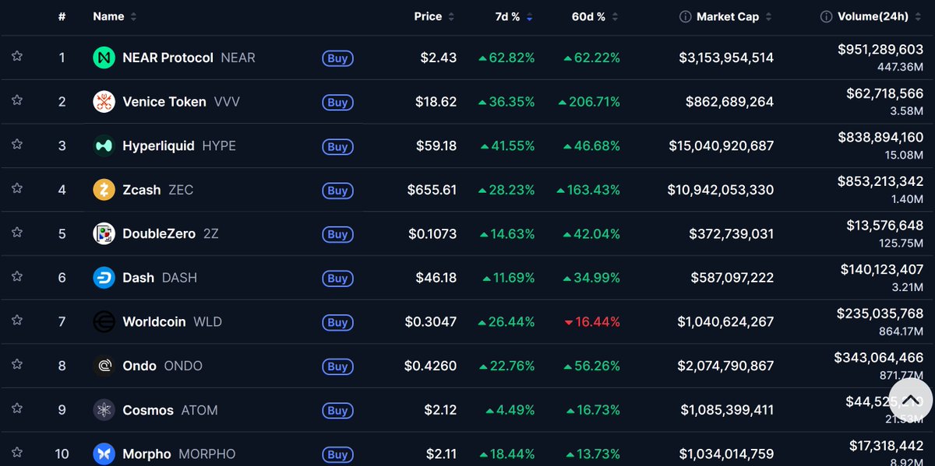Sort by the 60d % column
Image resolution: width=935 pixels, height=466 pixels.
click(595, 16)
